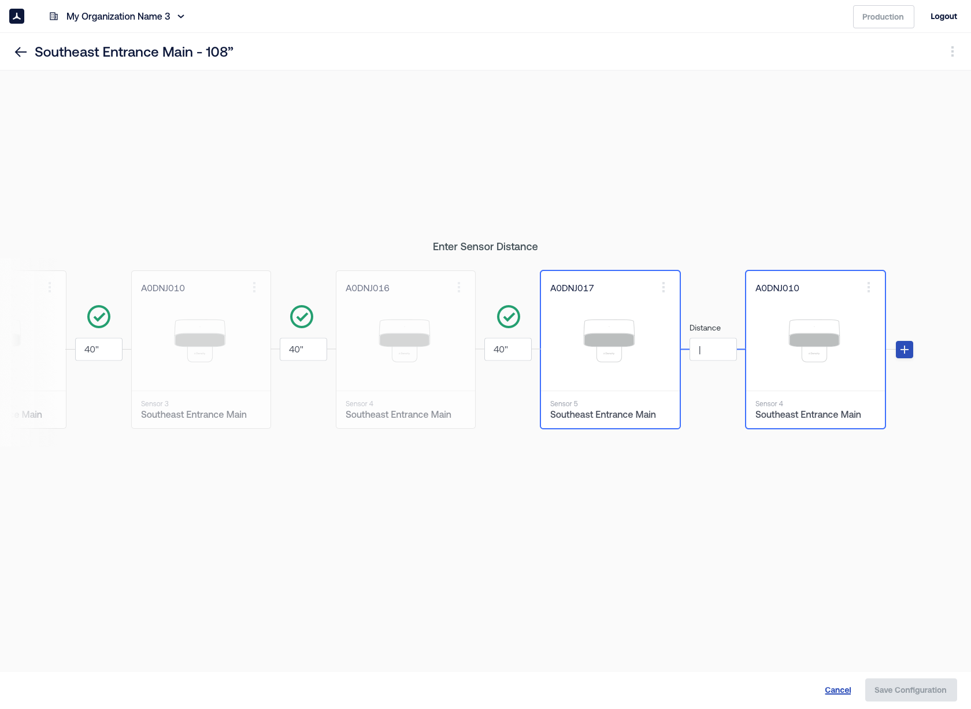Image resolution: width=971 pixels, height=709 pixels.
Task: Click the chevron next to the organization name
Action: pos(181,17)
